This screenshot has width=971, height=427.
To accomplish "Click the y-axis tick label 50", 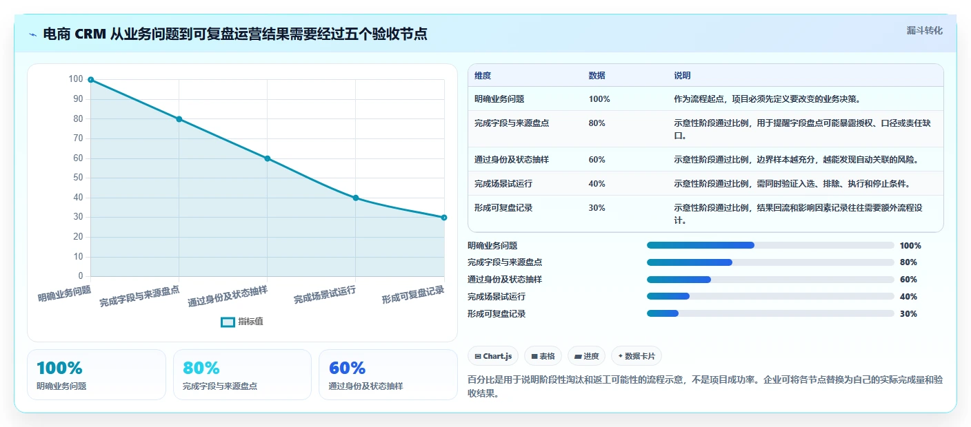I will pyautogui.click(x=77, y=178).
